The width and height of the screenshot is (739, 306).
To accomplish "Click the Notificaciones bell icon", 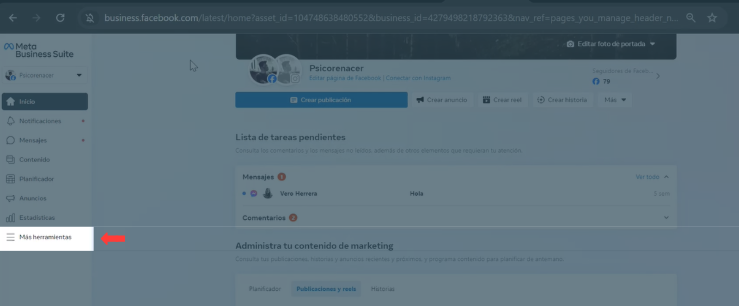I will 11,121.
